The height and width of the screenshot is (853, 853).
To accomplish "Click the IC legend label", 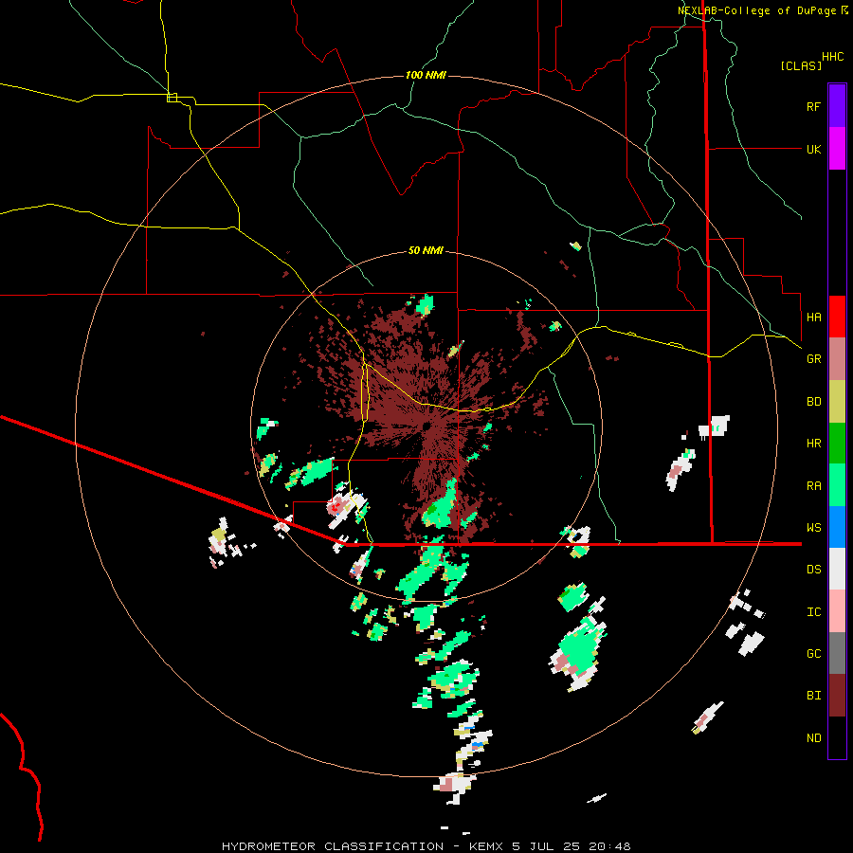I will (x=814, y=612).
